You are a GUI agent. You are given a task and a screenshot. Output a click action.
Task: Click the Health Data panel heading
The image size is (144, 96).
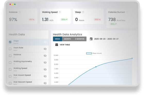coord(17,34)
